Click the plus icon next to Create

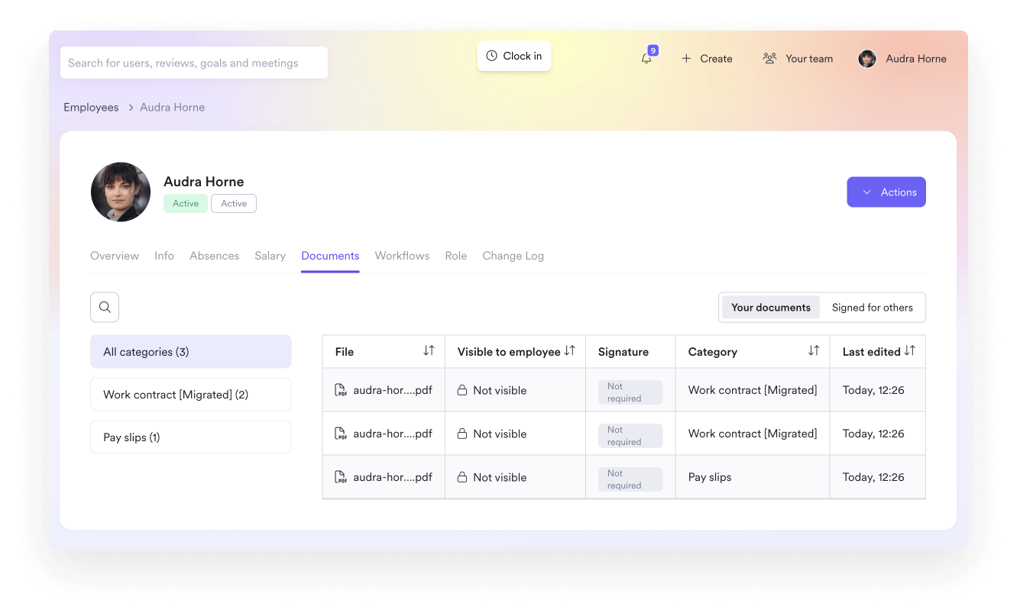[685, 58]
